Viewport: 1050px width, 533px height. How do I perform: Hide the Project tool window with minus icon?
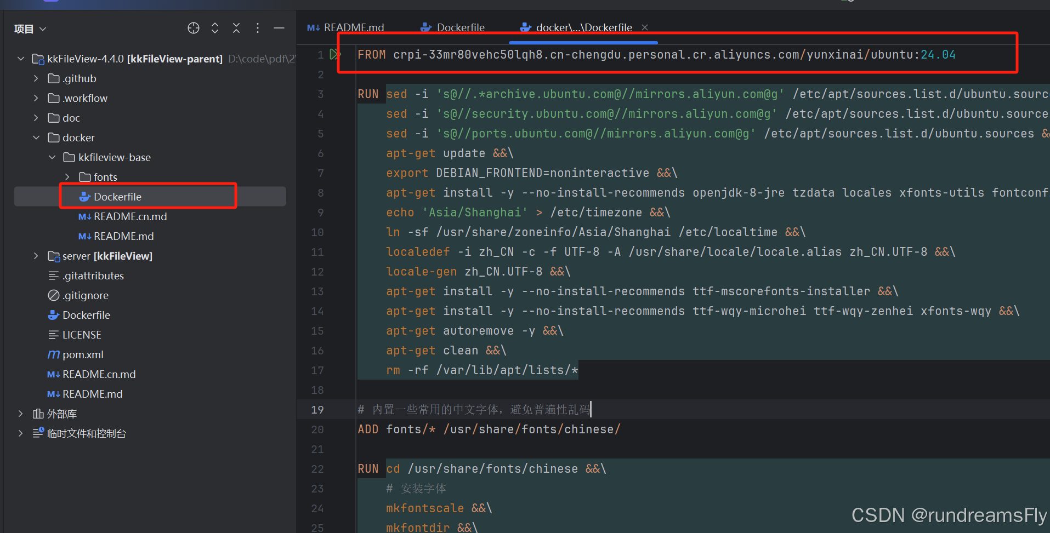279,28
